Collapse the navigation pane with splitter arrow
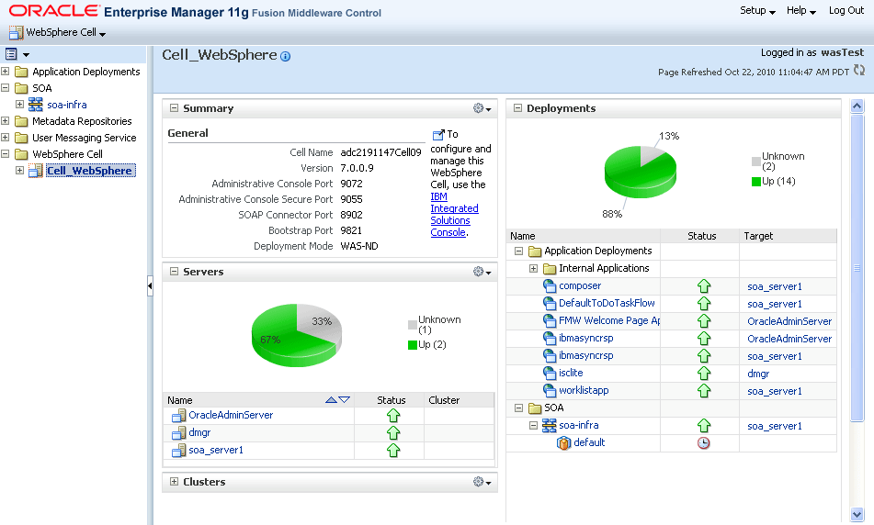Image resolution: width=874 pixels, height=525 pixels. (x=150, y=285)
